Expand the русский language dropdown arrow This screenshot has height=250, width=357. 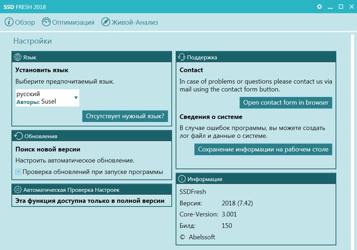(x=76, y=98)
